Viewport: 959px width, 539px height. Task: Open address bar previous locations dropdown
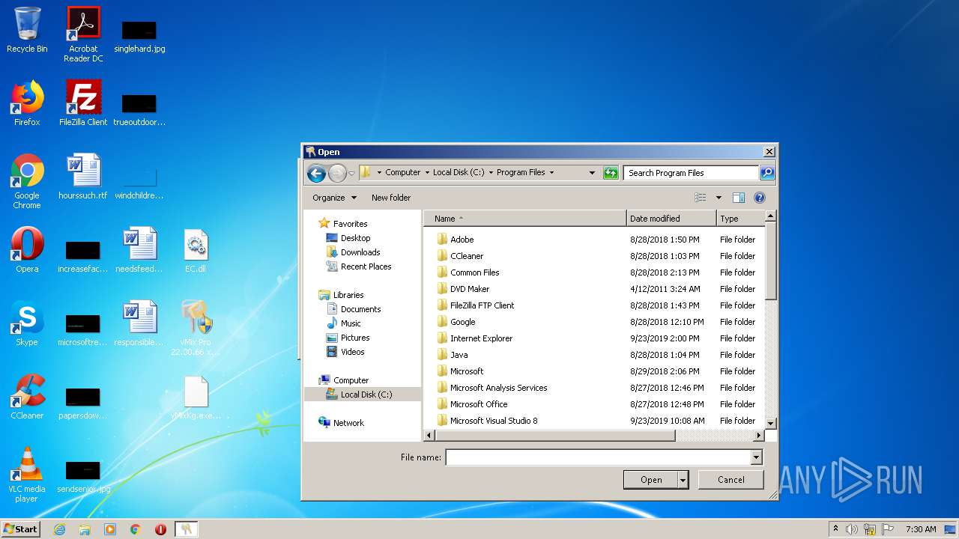click(592, 173)
